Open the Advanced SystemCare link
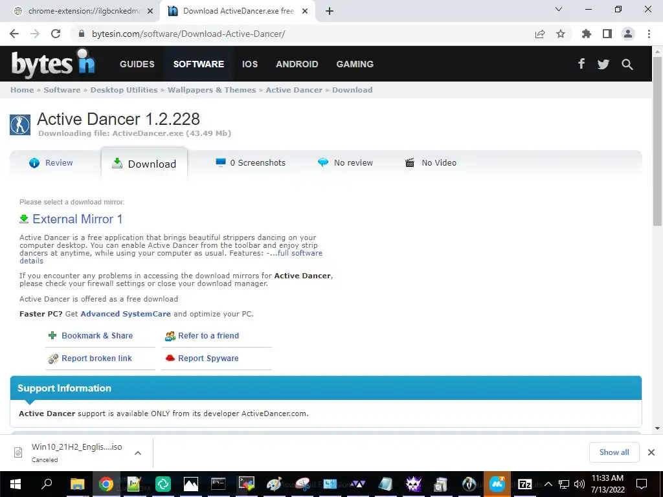The image size is (663, 497). click(126, 314)
